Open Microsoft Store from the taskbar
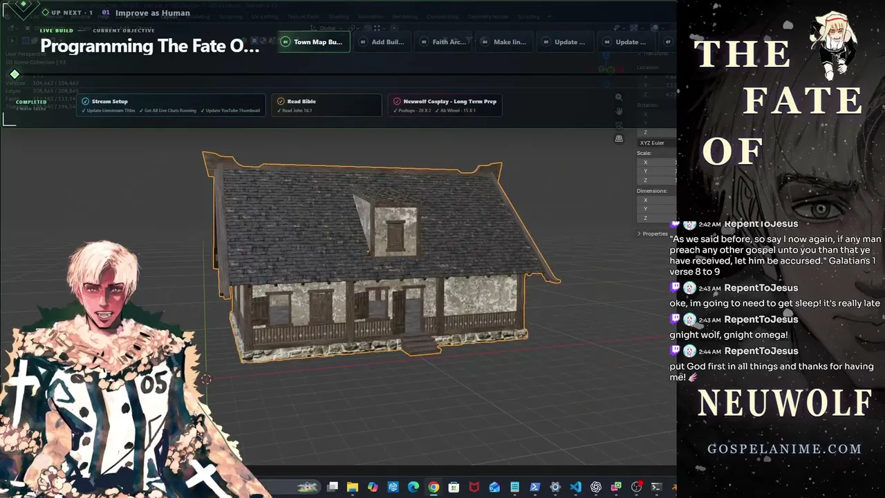The width and height of the screenshot is (885, 498). tap(454, 487)
